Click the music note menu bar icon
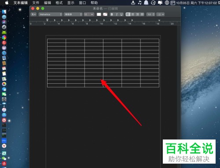 [x=139, y=3]
